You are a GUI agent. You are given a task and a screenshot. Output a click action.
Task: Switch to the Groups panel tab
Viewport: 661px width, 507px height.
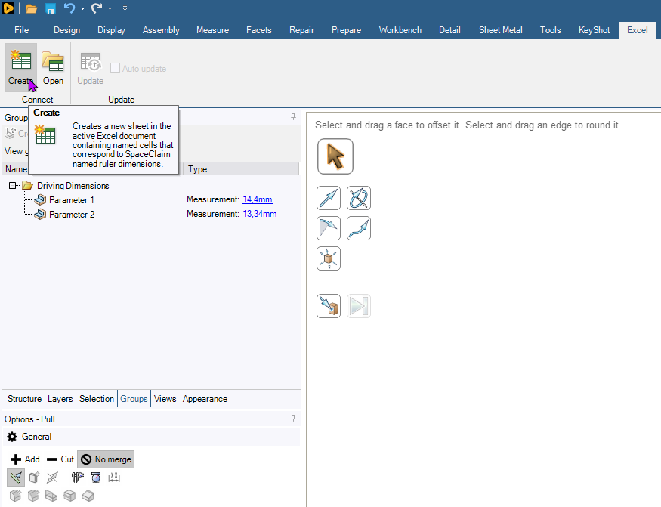[134, 399]
